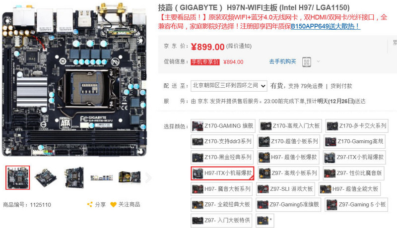The width and height of the screenshot is (397, 228).
Task: Select the Z97-SLI 游戏大板 option
Action: pos(285,189)
